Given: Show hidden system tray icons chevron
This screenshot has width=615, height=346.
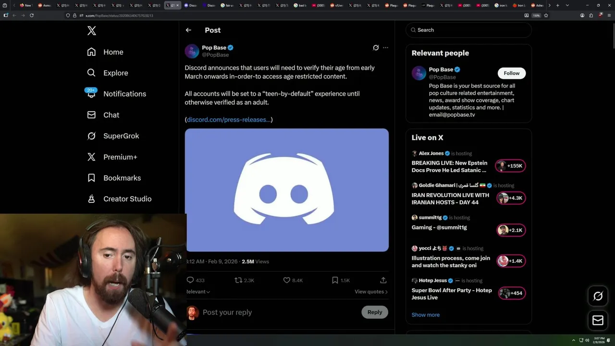Looking at the screenshot, I should [574, 340].
